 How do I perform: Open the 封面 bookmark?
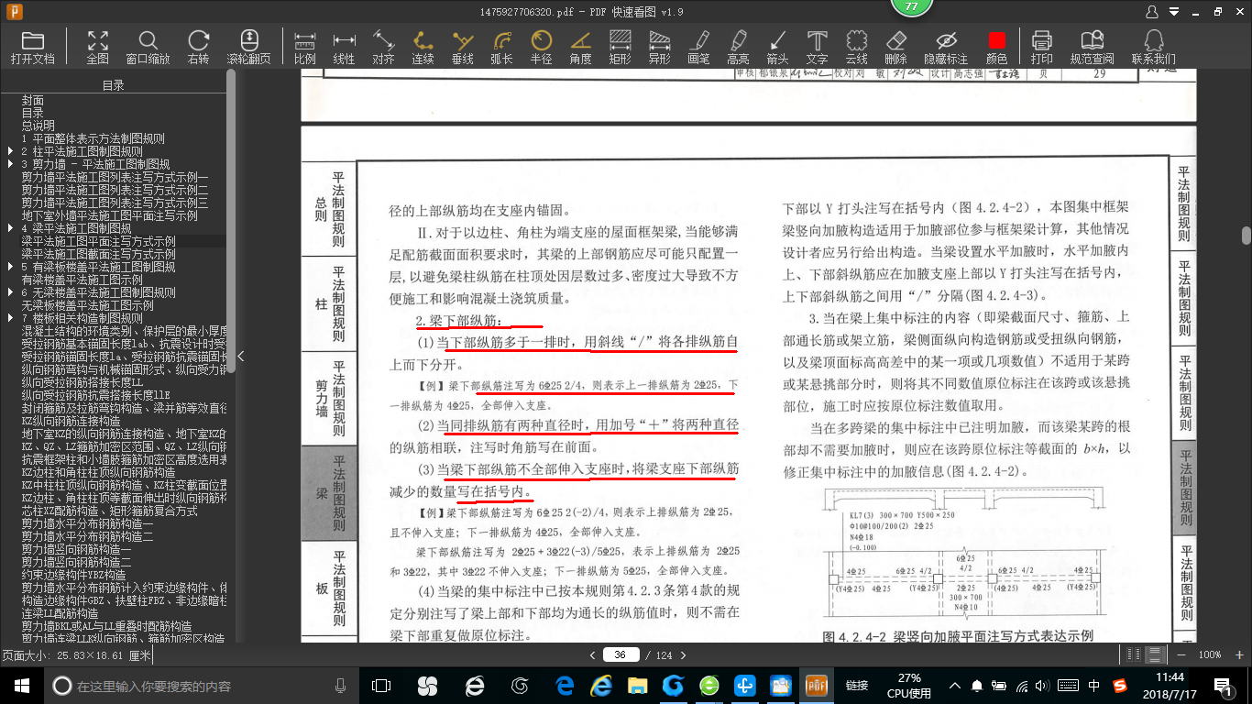point(33,100)
